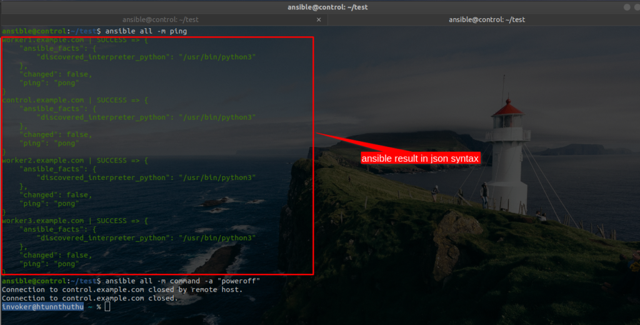Click 'Connection to control.example.com closed by remote host.'

[x=122, y=289]
